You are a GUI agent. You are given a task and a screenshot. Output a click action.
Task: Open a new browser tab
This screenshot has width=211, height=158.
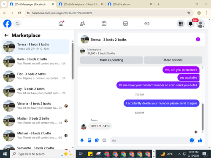[158, 4]
